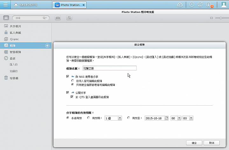Open the cloud service icon
Viewport: 229px width, 150px height.
(x=180, y=5)
